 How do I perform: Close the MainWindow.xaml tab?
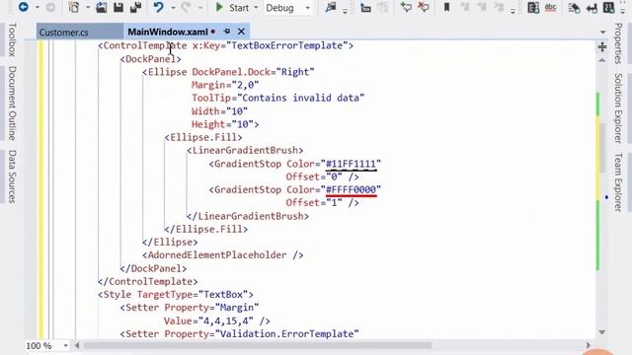[x=241, y=32]
